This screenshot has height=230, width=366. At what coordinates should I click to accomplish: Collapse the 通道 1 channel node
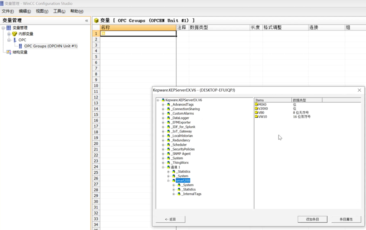pyautogui.click(x=163, y=167)
